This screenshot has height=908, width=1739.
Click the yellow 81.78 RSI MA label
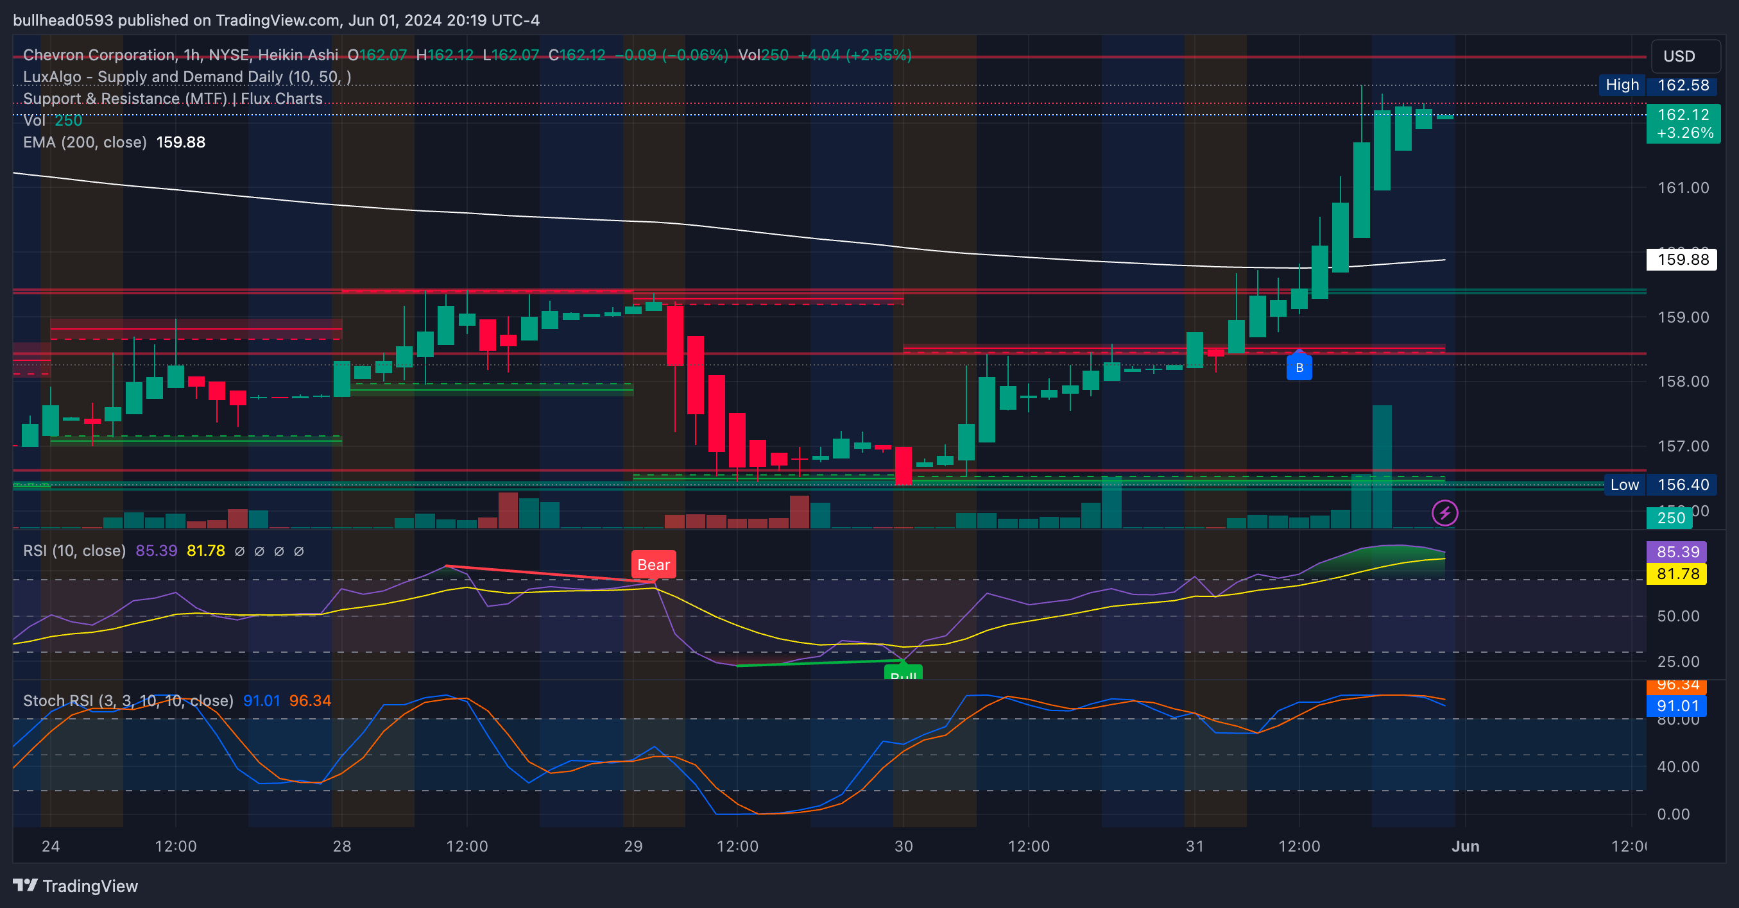[1677, 574]
